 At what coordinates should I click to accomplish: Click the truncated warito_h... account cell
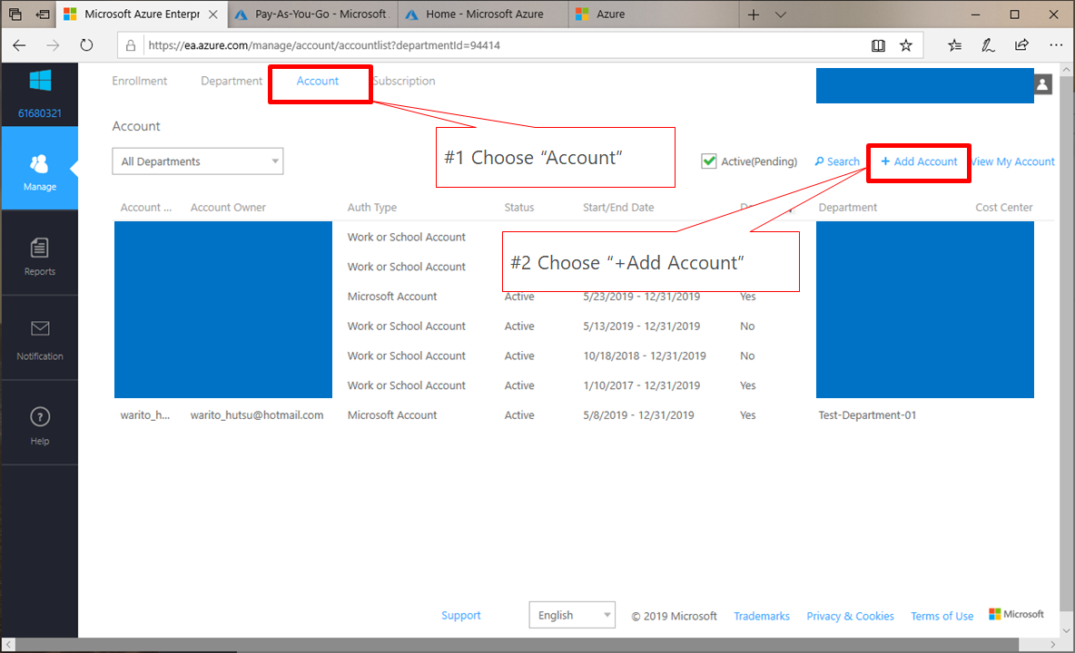click(144, 415)
